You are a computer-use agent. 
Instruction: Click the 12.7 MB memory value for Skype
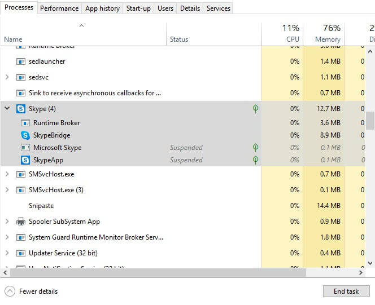click(329, 109)
